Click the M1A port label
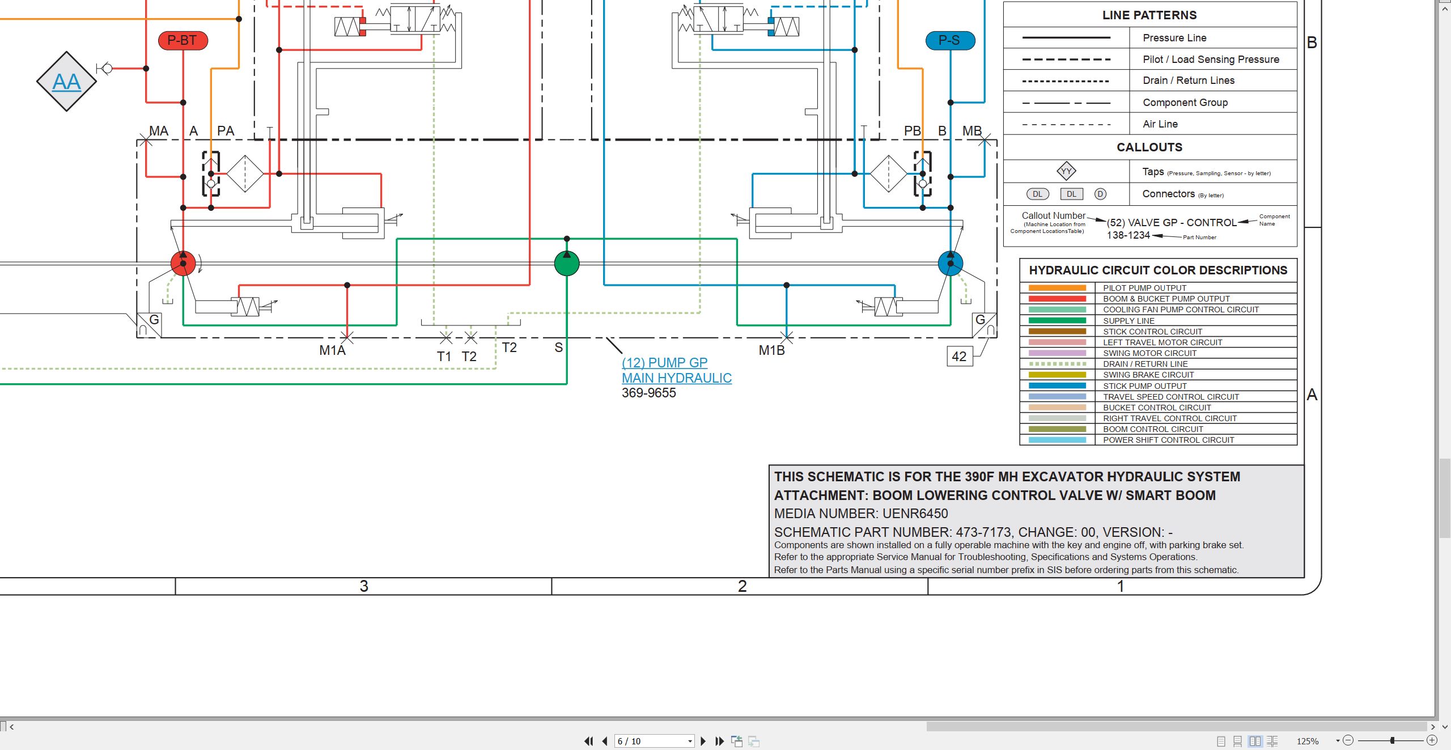The image size is (1451, 750). coord(333,350)
